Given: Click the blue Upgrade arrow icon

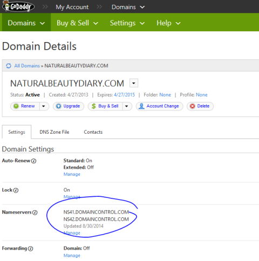Looking at the screenshot, I should tap(58, 106).
